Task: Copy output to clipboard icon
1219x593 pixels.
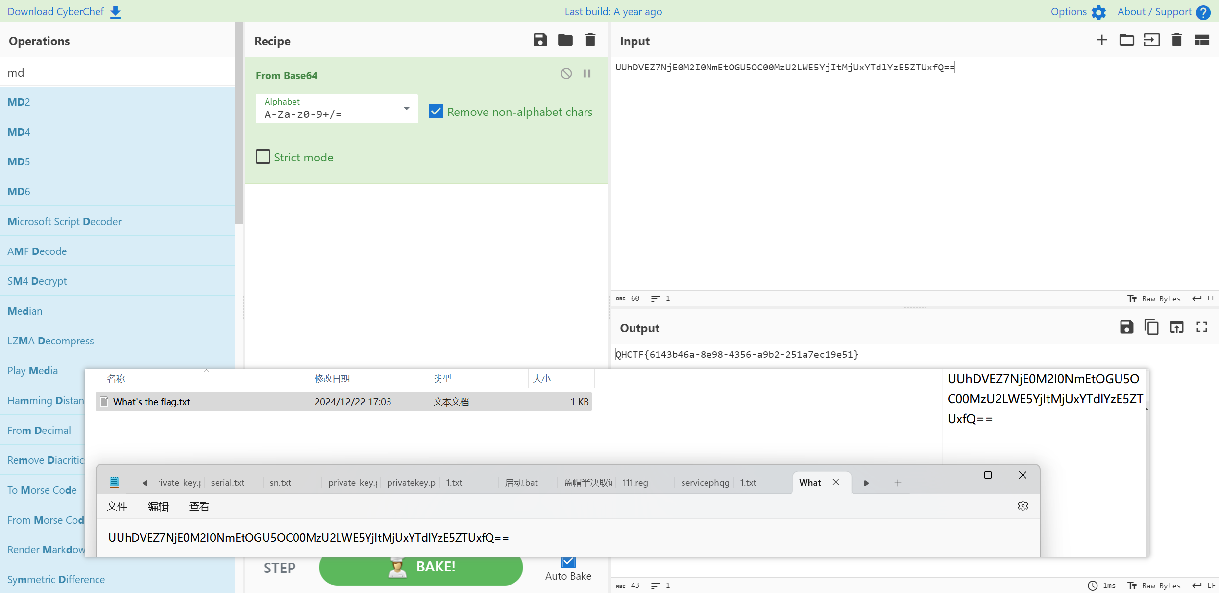Action: (x=1151, y=327)
